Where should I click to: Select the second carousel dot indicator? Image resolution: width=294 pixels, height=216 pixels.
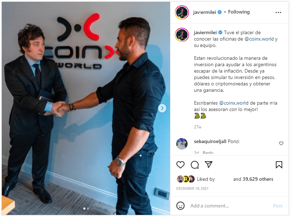88,209
